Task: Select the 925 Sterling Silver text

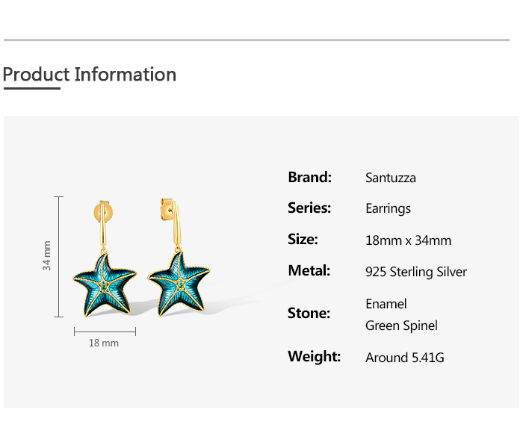Action: point(415,272)
